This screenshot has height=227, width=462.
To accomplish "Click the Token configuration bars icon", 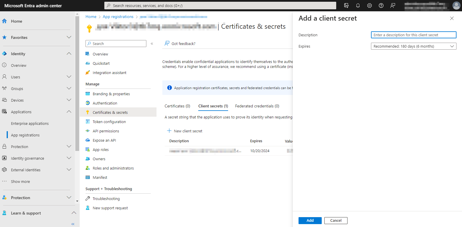I will coord(88,122).
